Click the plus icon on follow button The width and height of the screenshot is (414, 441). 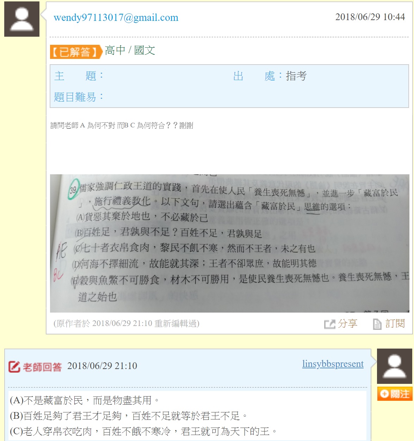[x=384, y=394]
